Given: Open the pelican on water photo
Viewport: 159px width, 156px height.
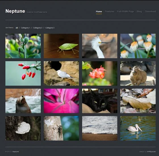Looking at the screenshot, I should pyautogui.click(x=138, y=128).
